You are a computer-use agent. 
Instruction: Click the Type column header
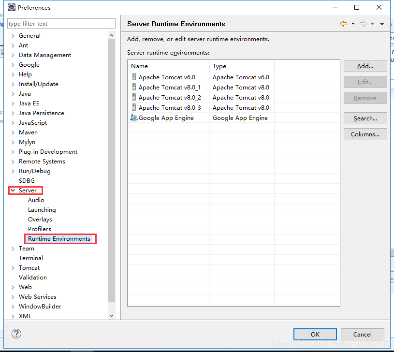242,66
